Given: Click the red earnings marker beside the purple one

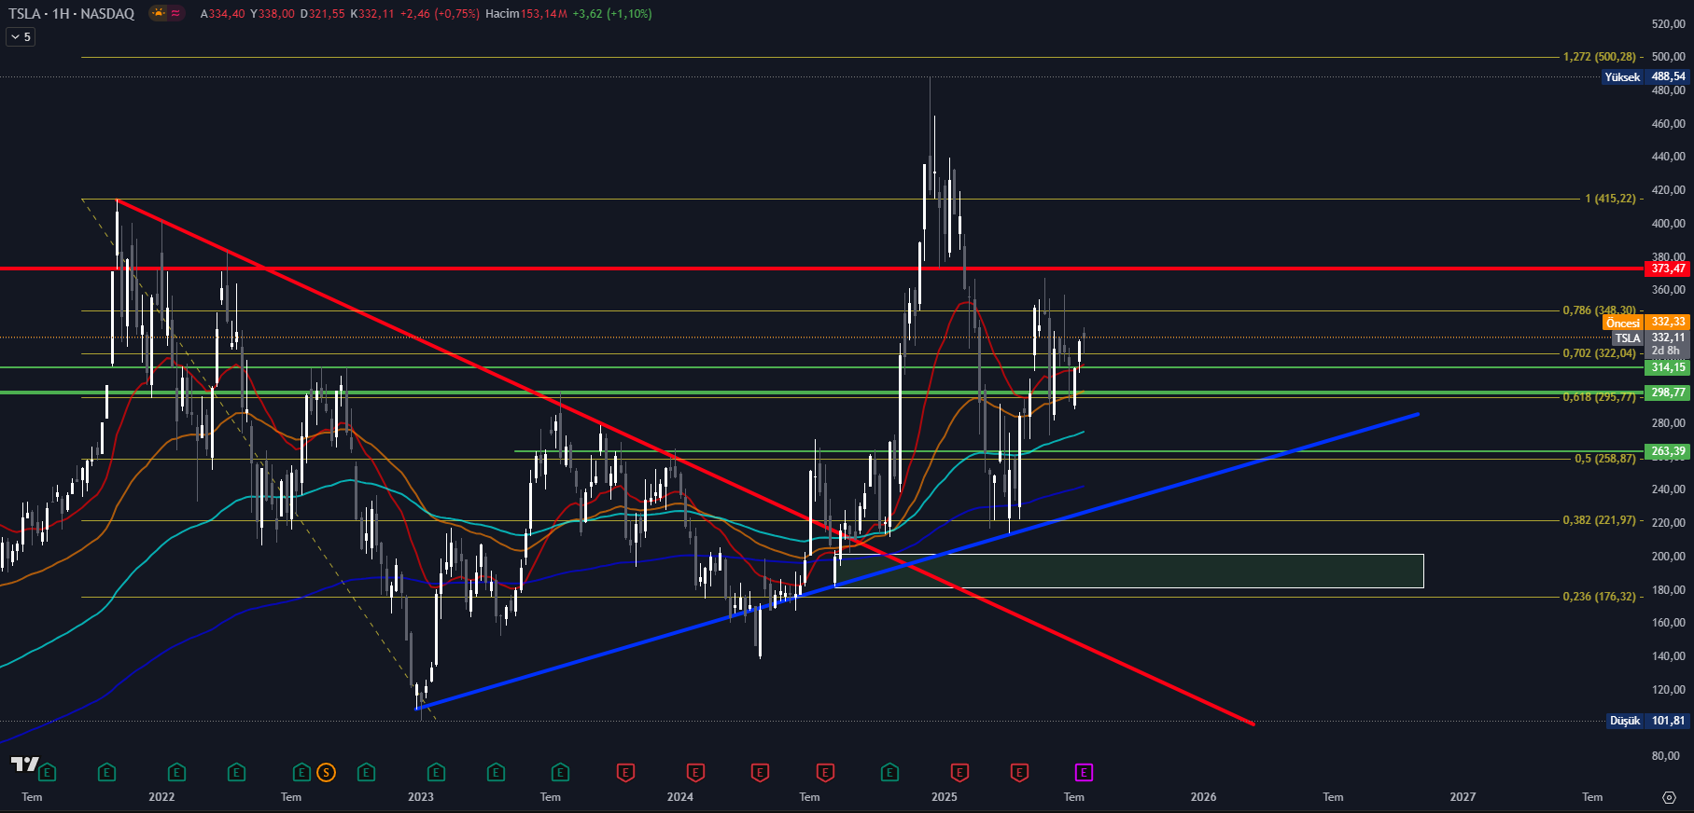Looking at the screenshot, I should (x=1019, y=772).
